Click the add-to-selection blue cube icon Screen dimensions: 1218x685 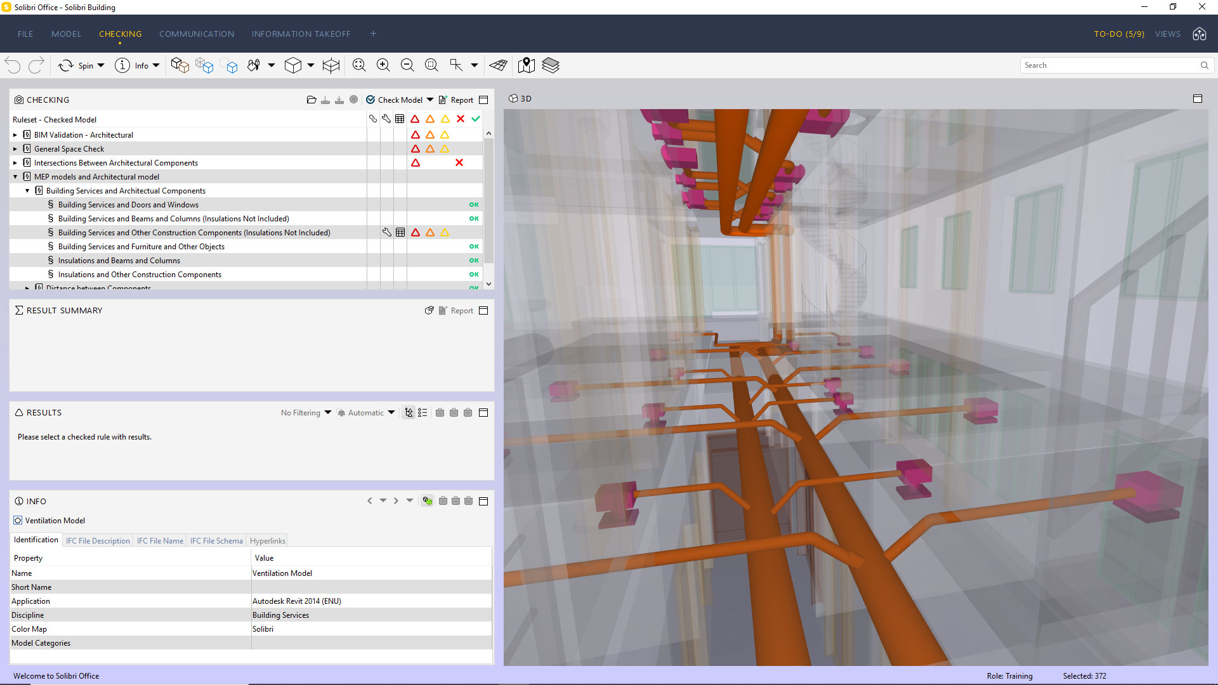point(204,65)
